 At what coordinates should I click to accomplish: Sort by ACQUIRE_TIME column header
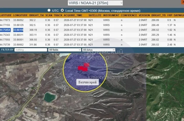(73, 16)
